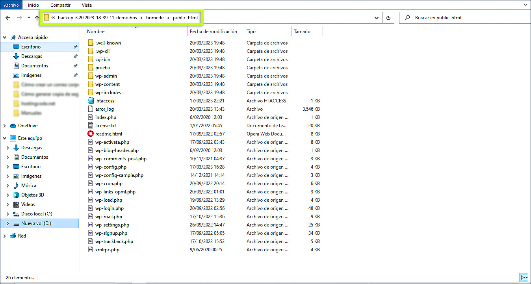Select the wp-login.php file icon
531x284 pixels.
91,208
